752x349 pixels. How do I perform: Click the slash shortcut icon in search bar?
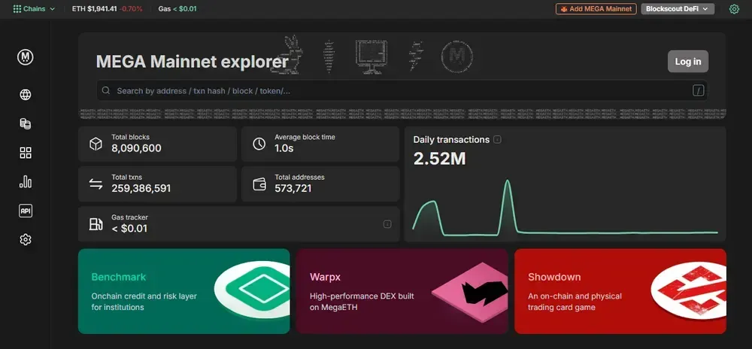click(x=698, y=90)
